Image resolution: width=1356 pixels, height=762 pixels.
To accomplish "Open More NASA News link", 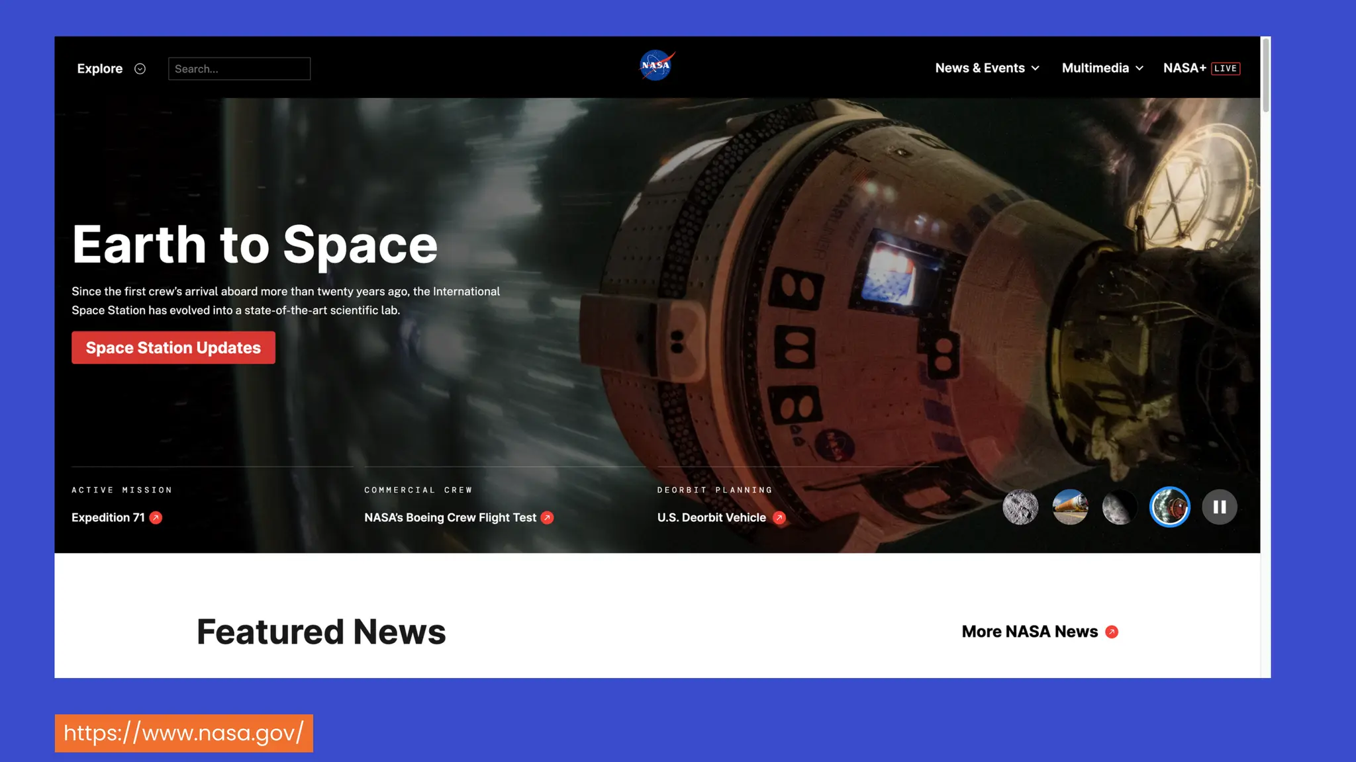I will pyautogui.click(x=1040, y=632).
